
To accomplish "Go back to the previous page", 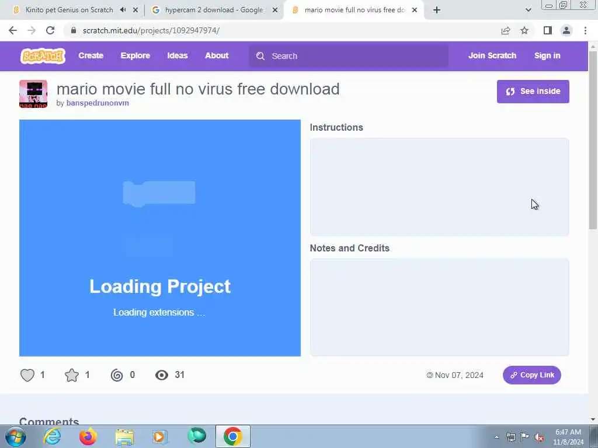I will tap(13, 30).
